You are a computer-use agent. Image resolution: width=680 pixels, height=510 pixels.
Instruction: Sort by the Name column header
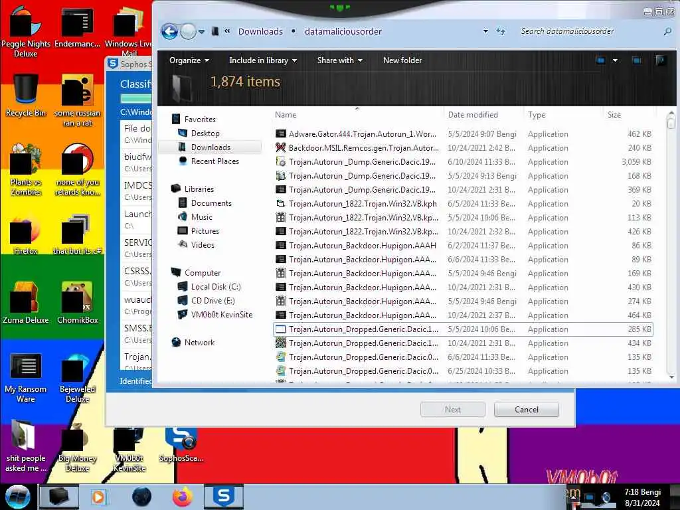pyautogui.click(x=286, y=115)
